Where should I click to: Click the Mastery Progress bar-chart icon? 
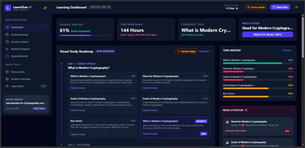(7, 49)
